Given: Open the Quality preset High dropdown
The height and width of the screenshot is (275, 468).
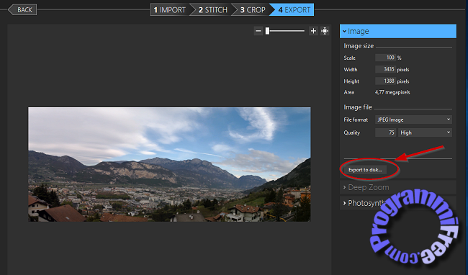Looking at the screenshot, I should coord(425,132).
